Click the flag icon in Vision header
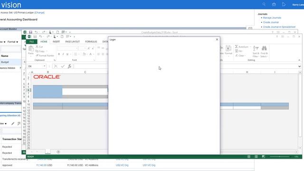The height and width of the screenshot is (171, 304). click(x=284, y=4)
